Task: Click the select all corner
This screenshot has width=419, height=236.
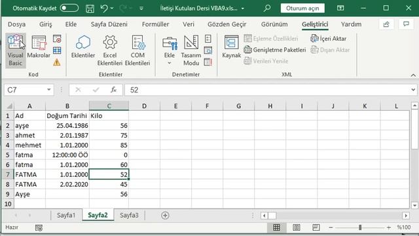Action: click(x=9, y=106)
